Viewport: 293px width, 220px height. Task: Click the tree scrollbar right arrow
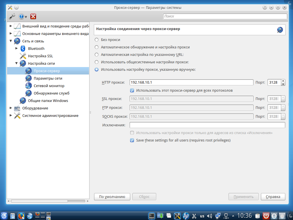88,201
